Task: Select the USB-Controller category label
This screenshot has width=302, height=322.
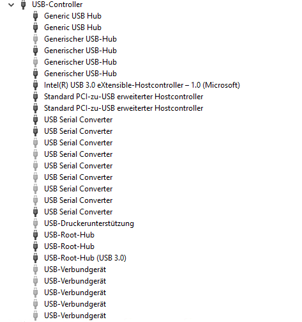Action: [x=57, y=4]
